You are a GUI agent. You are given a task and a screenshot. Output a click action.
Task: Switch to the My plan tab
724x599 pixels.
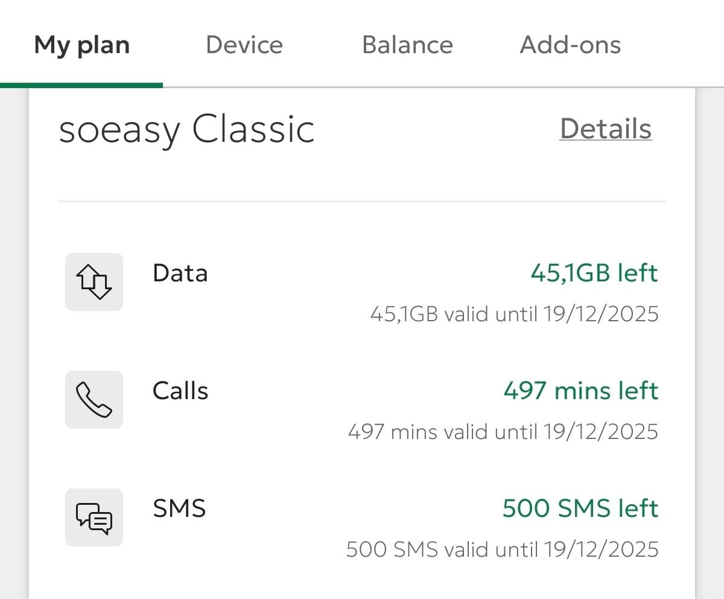pyautogui.click(x=82, y=45)
